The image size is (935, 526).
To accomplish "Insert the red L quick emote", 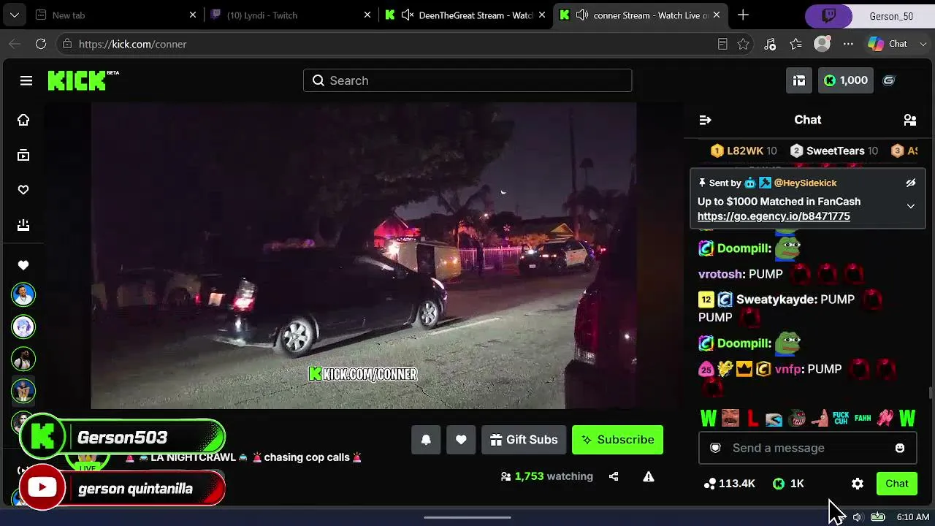I will click(x=752, y=419).
